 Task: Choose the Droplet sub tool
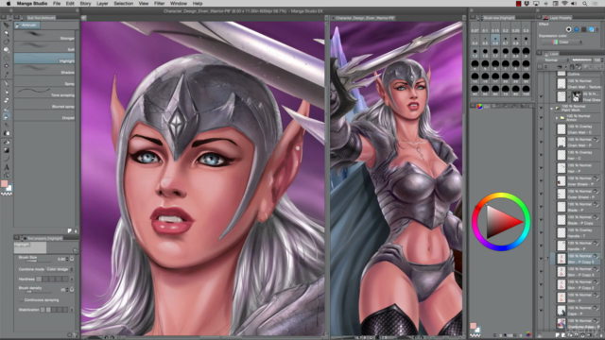coord(44,115)
